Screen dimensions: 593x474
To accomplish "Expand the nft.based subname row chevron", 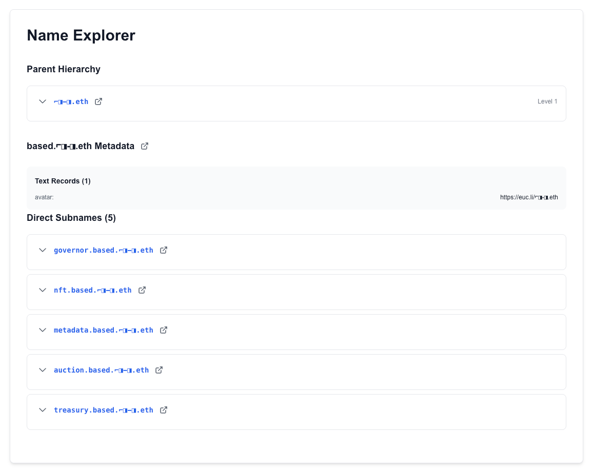I will (x=43, y=290).
